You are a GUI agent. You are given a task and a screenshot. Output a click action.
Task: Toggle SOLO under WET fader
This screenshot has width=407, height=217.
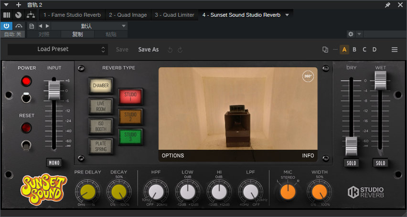(380, 163)
